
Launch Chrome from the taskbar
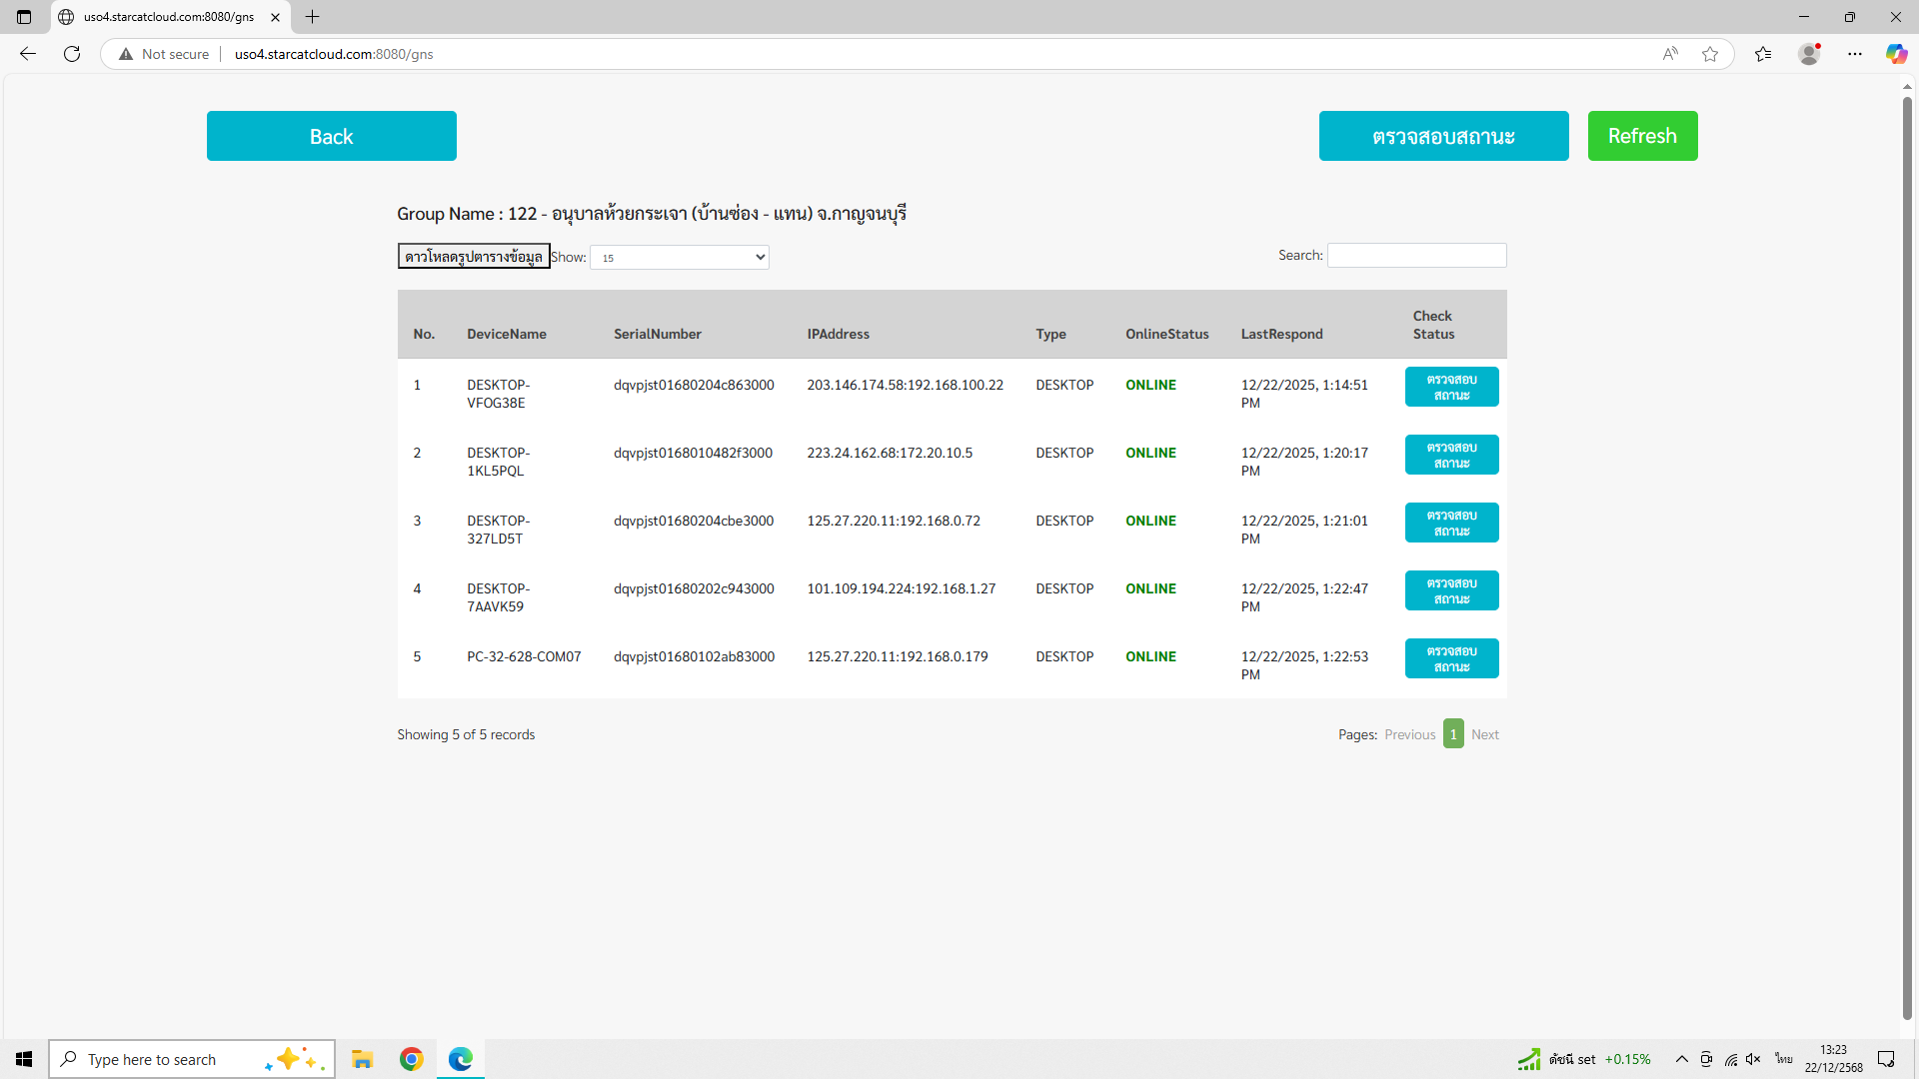click(411, 1059)
